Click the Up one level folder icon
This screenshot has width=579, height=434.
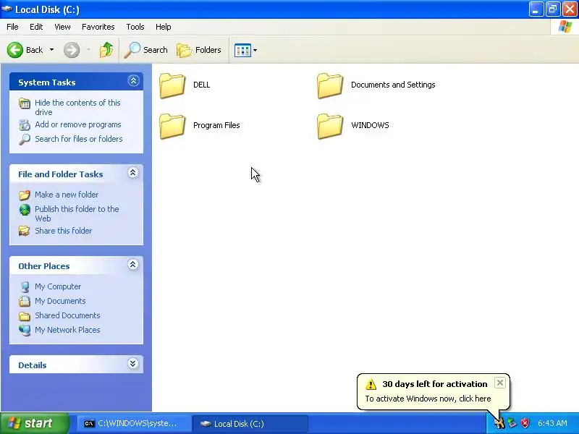coord(106,50)
